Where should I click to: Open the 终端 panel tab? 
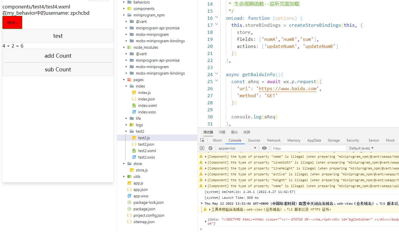(247, 132)
